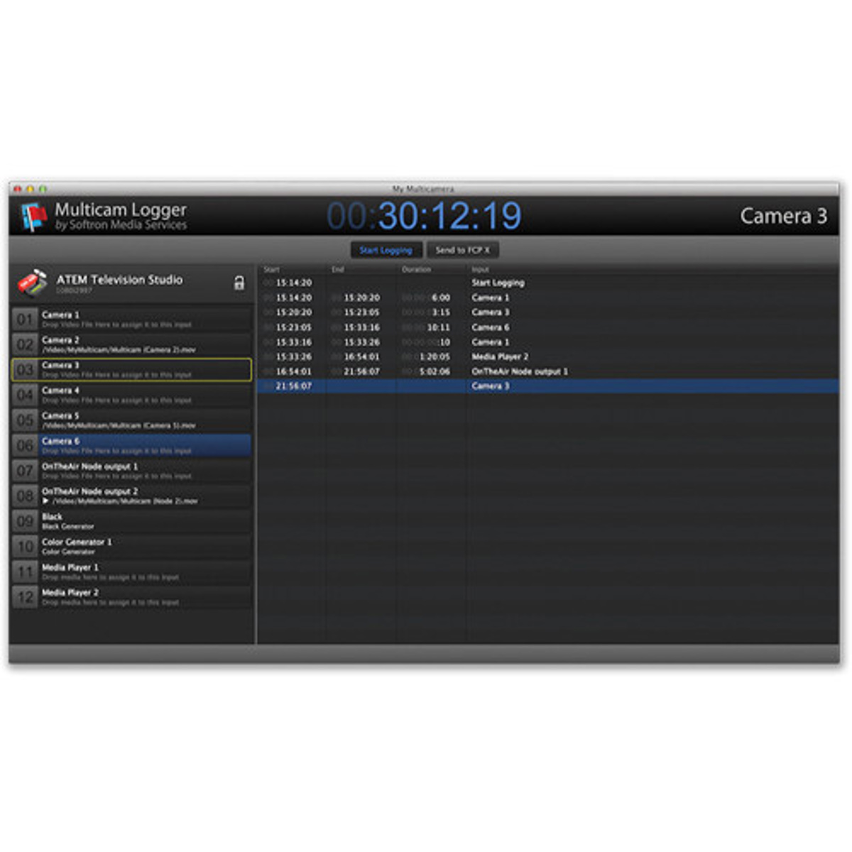The image size is (852, 852).
Task: Select input 08 OnTheAir Node output 2
Action: pos(131,496)
